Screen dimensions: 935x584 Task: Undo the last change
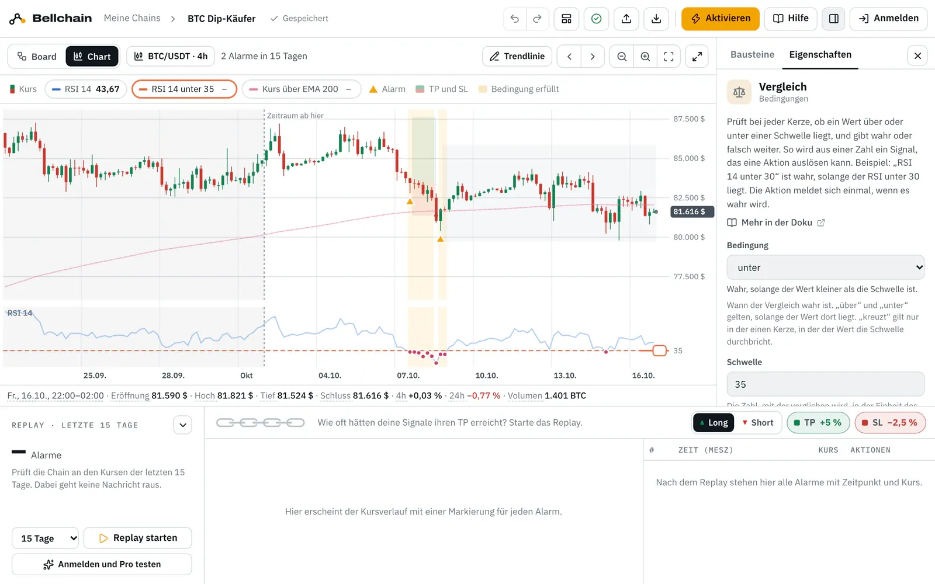(515, 19)
